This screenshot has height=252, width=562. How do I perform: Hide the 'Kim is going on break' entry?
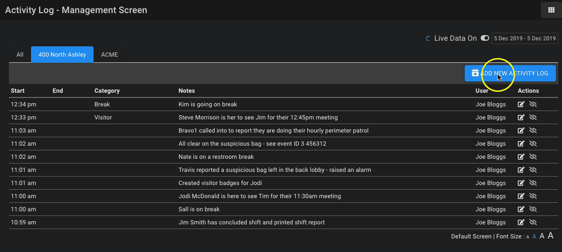point(533,104)
